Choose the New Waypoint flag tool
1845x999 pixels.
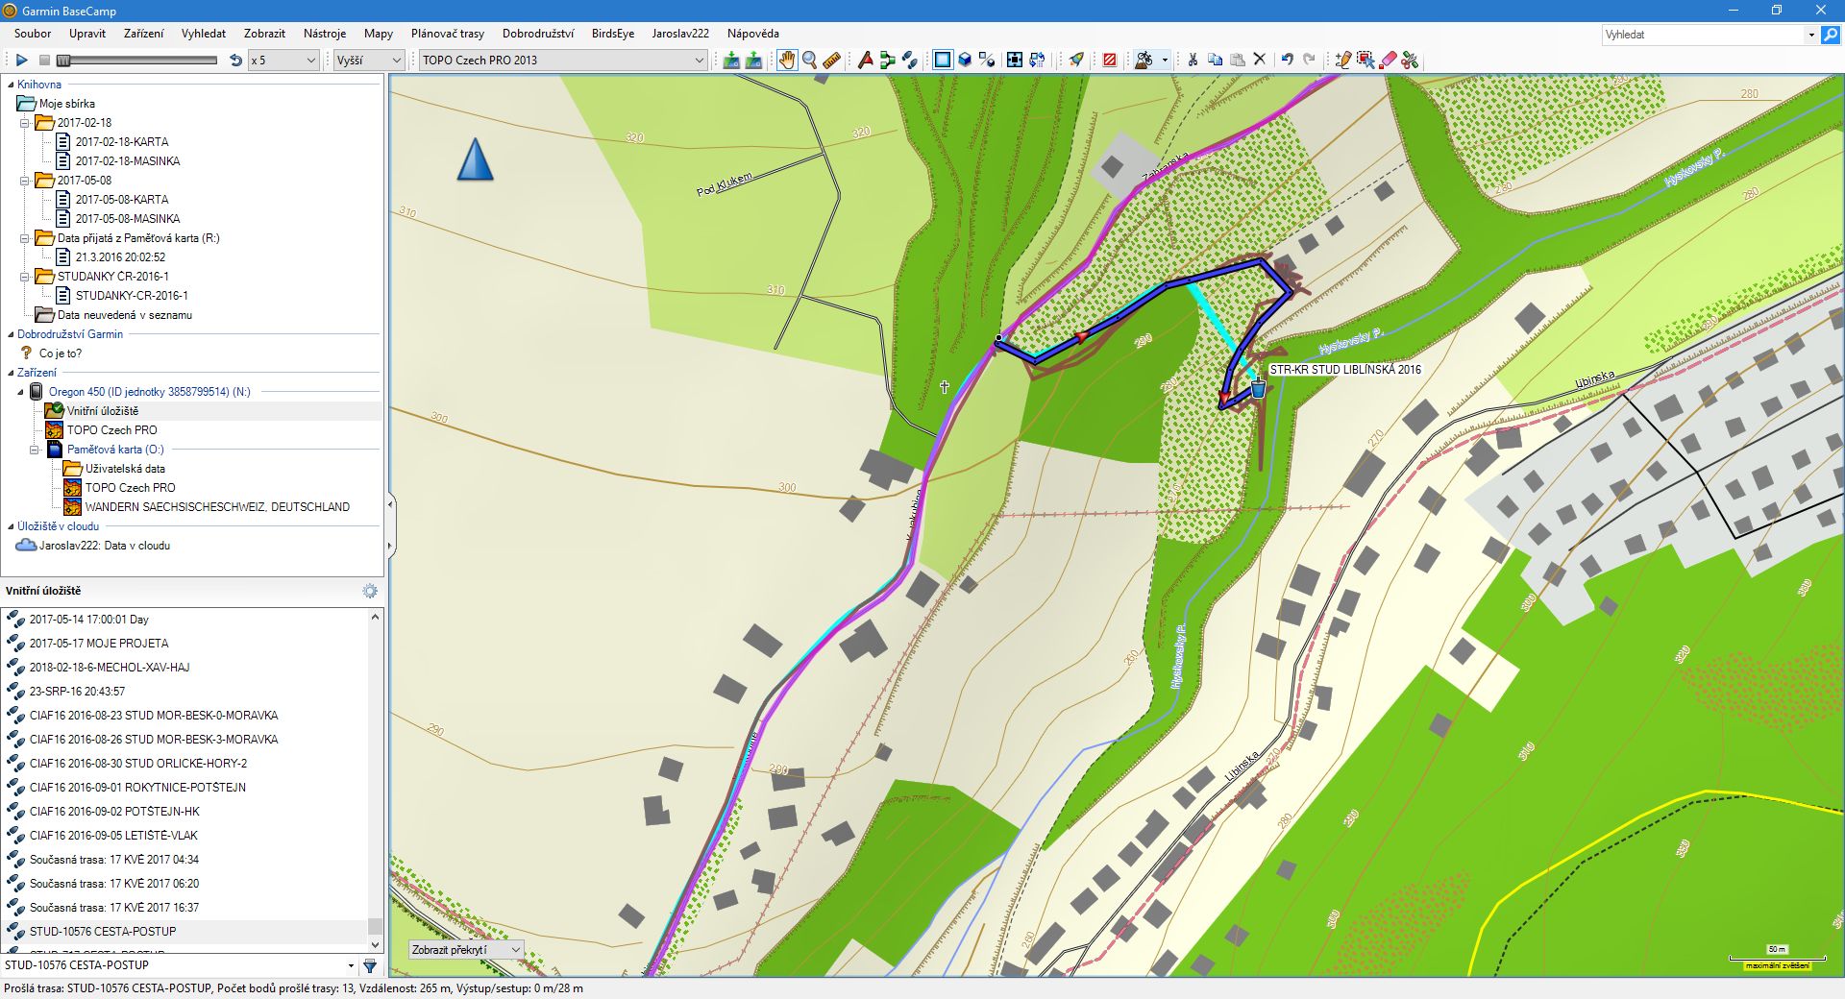pos(865,61)
